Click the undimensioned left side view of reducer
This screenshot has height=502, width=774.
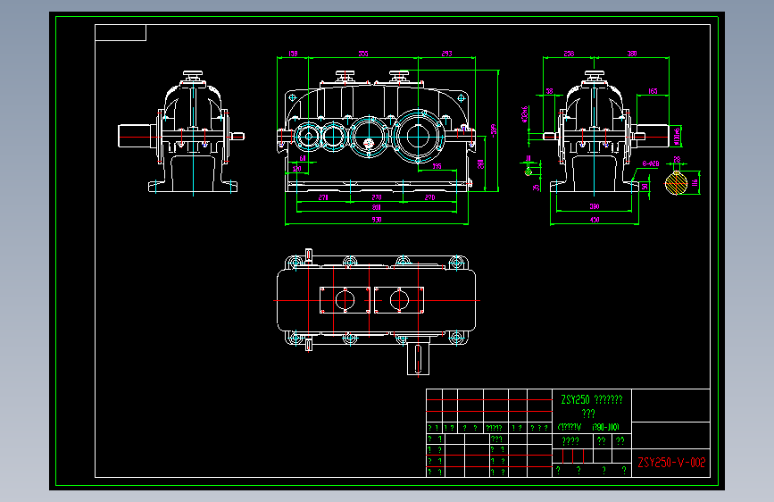click(181, 132)
